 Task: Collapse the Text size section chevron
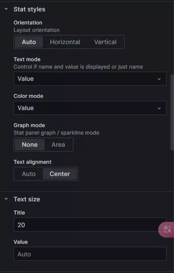click(6, 199)
